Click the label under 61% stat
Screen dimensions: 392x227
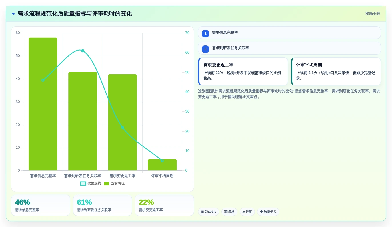click(94, 210)
